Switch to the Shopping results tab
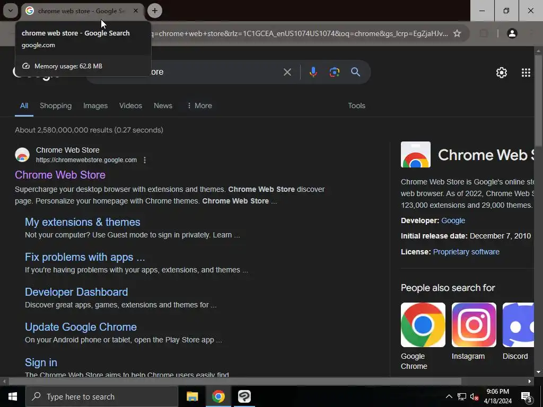 coord(55,106)
